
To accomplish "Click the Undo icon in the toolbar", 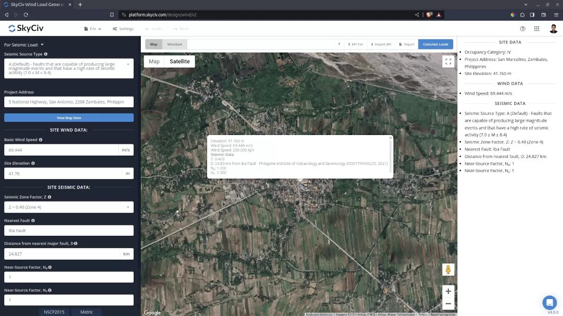I will tap(147, 28).
